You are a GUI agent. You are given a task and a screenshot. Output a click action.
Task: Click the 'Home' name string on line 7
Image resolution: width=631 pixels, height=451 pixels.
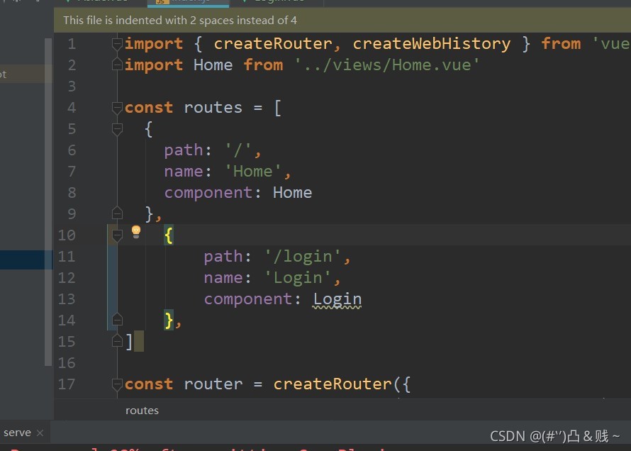252,172
